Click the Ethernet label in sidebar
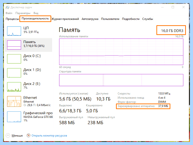 point(30,98)
